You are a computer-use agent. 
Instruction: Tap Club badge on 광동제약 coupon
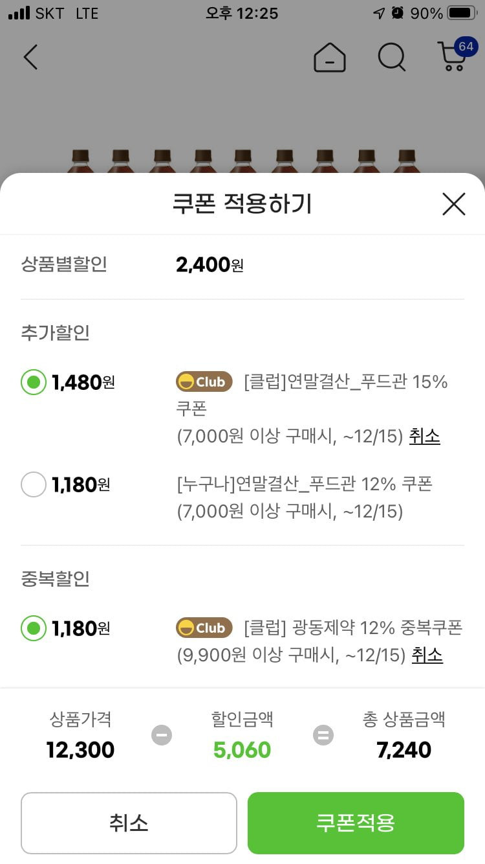[x=204, y=628]
